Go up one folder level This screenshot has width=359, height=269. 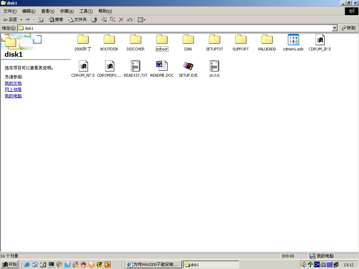click(41, 20)
